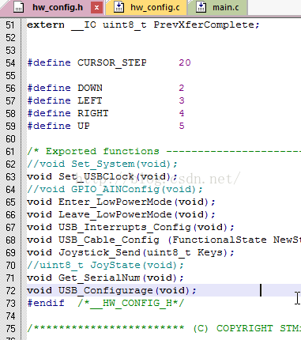Click the Exported functions comment line
The image size is (301, 340).
pyautogui.click(x=164, y=151)
